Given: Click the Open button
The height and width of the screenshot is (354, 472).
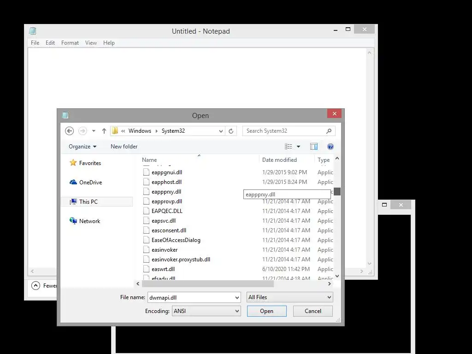Looking at the screenshot, I should 267,311.
